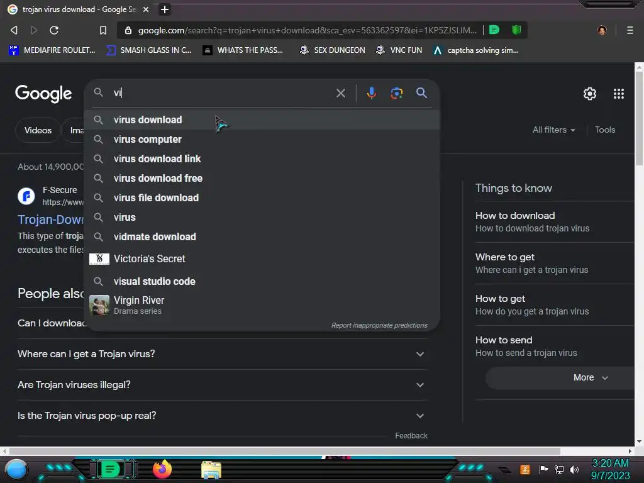Open File Explorer from the taskbar
This screenshot has height=483, width=644.
(211, 470)
